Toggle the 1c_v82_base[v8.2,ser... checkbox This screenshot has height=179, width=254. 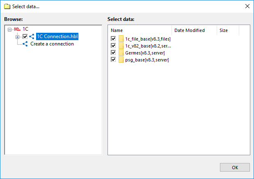click(113, 45)
